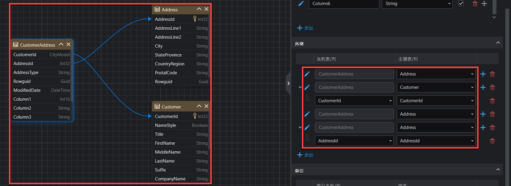Remove the Customer table from diagram
This screenshot has height=186, width=511.
206,106
